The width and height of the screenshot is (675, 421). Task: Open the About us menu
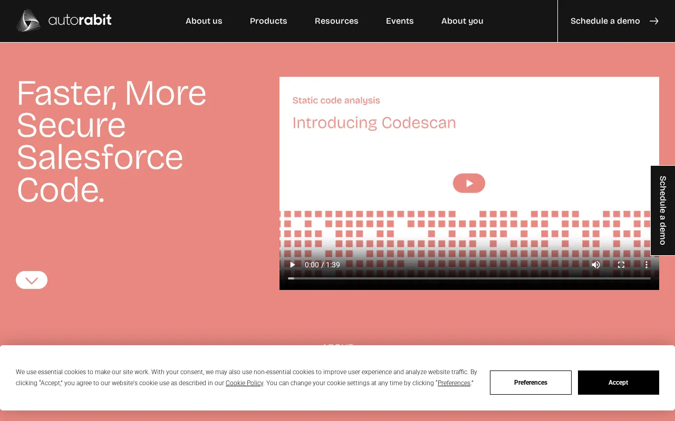(204, 21)
